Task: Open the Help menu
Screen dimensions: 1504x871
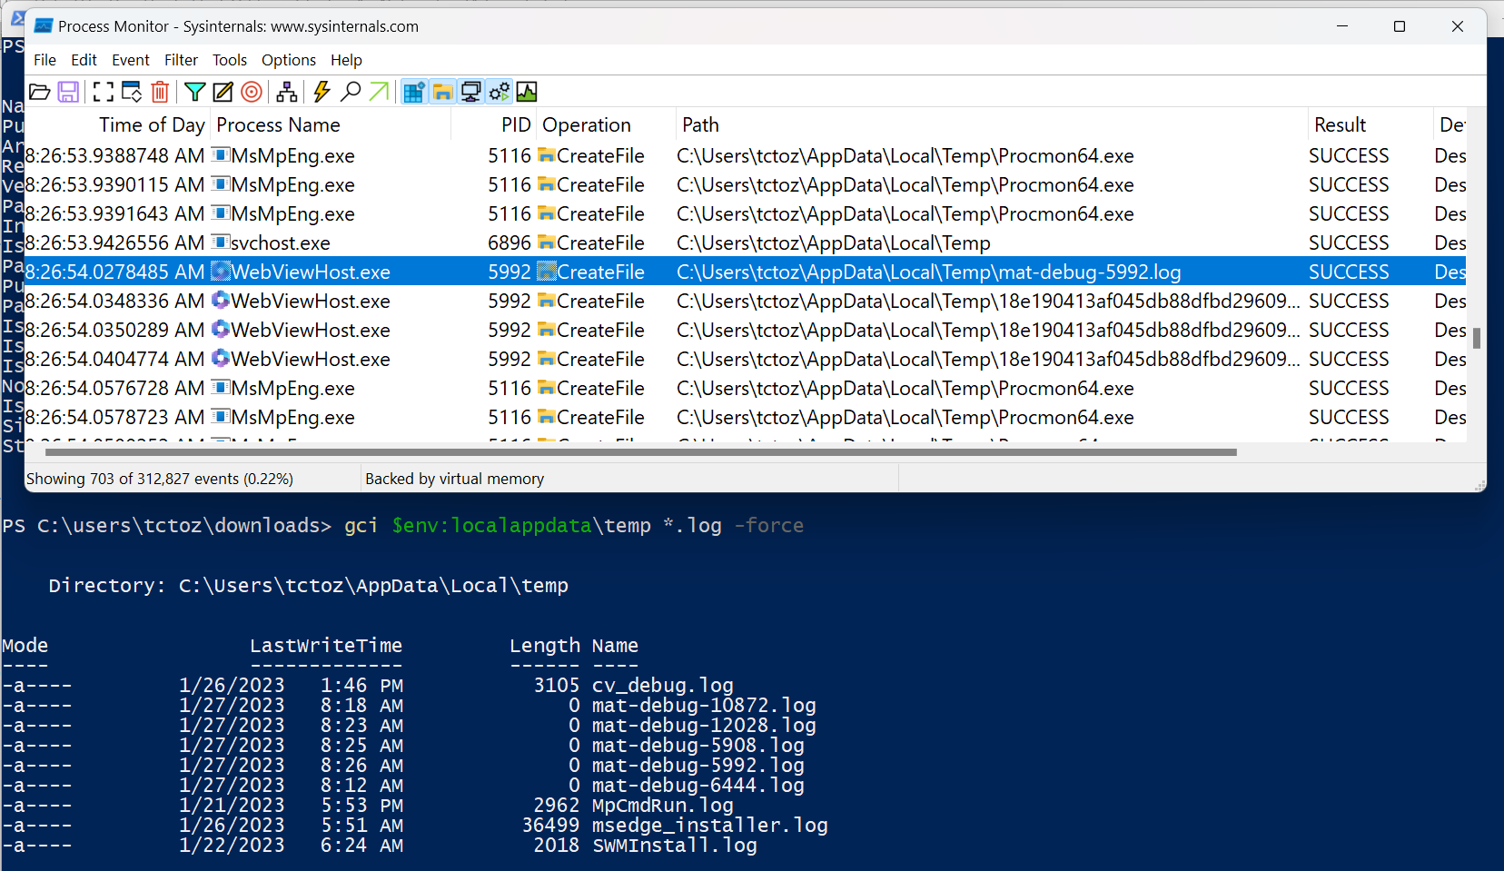Action: (x=346, y=60)
